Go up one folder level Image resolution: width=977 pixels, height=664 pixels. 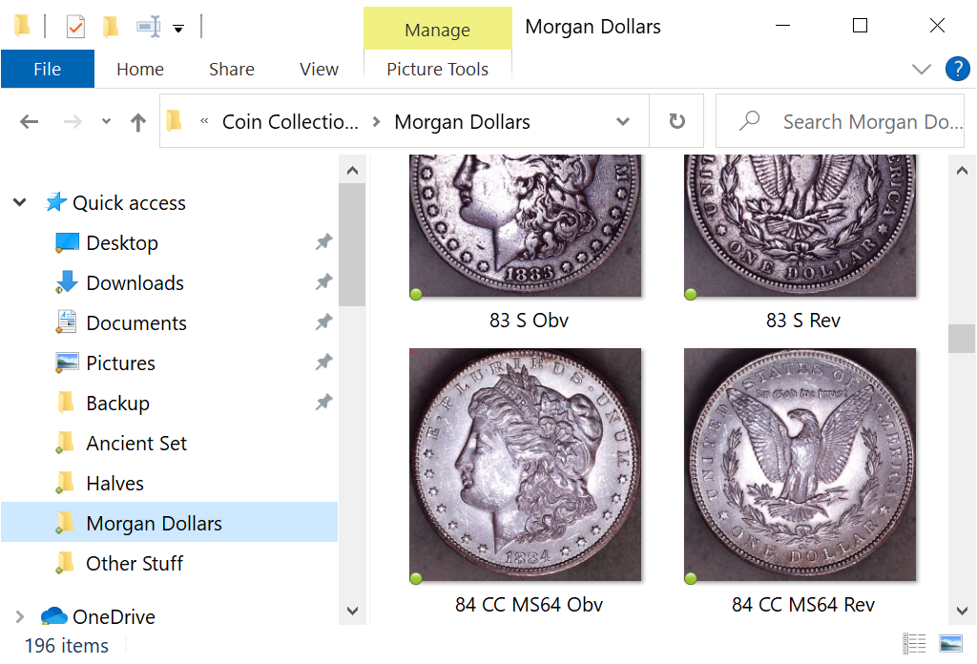tap(138, 122)
